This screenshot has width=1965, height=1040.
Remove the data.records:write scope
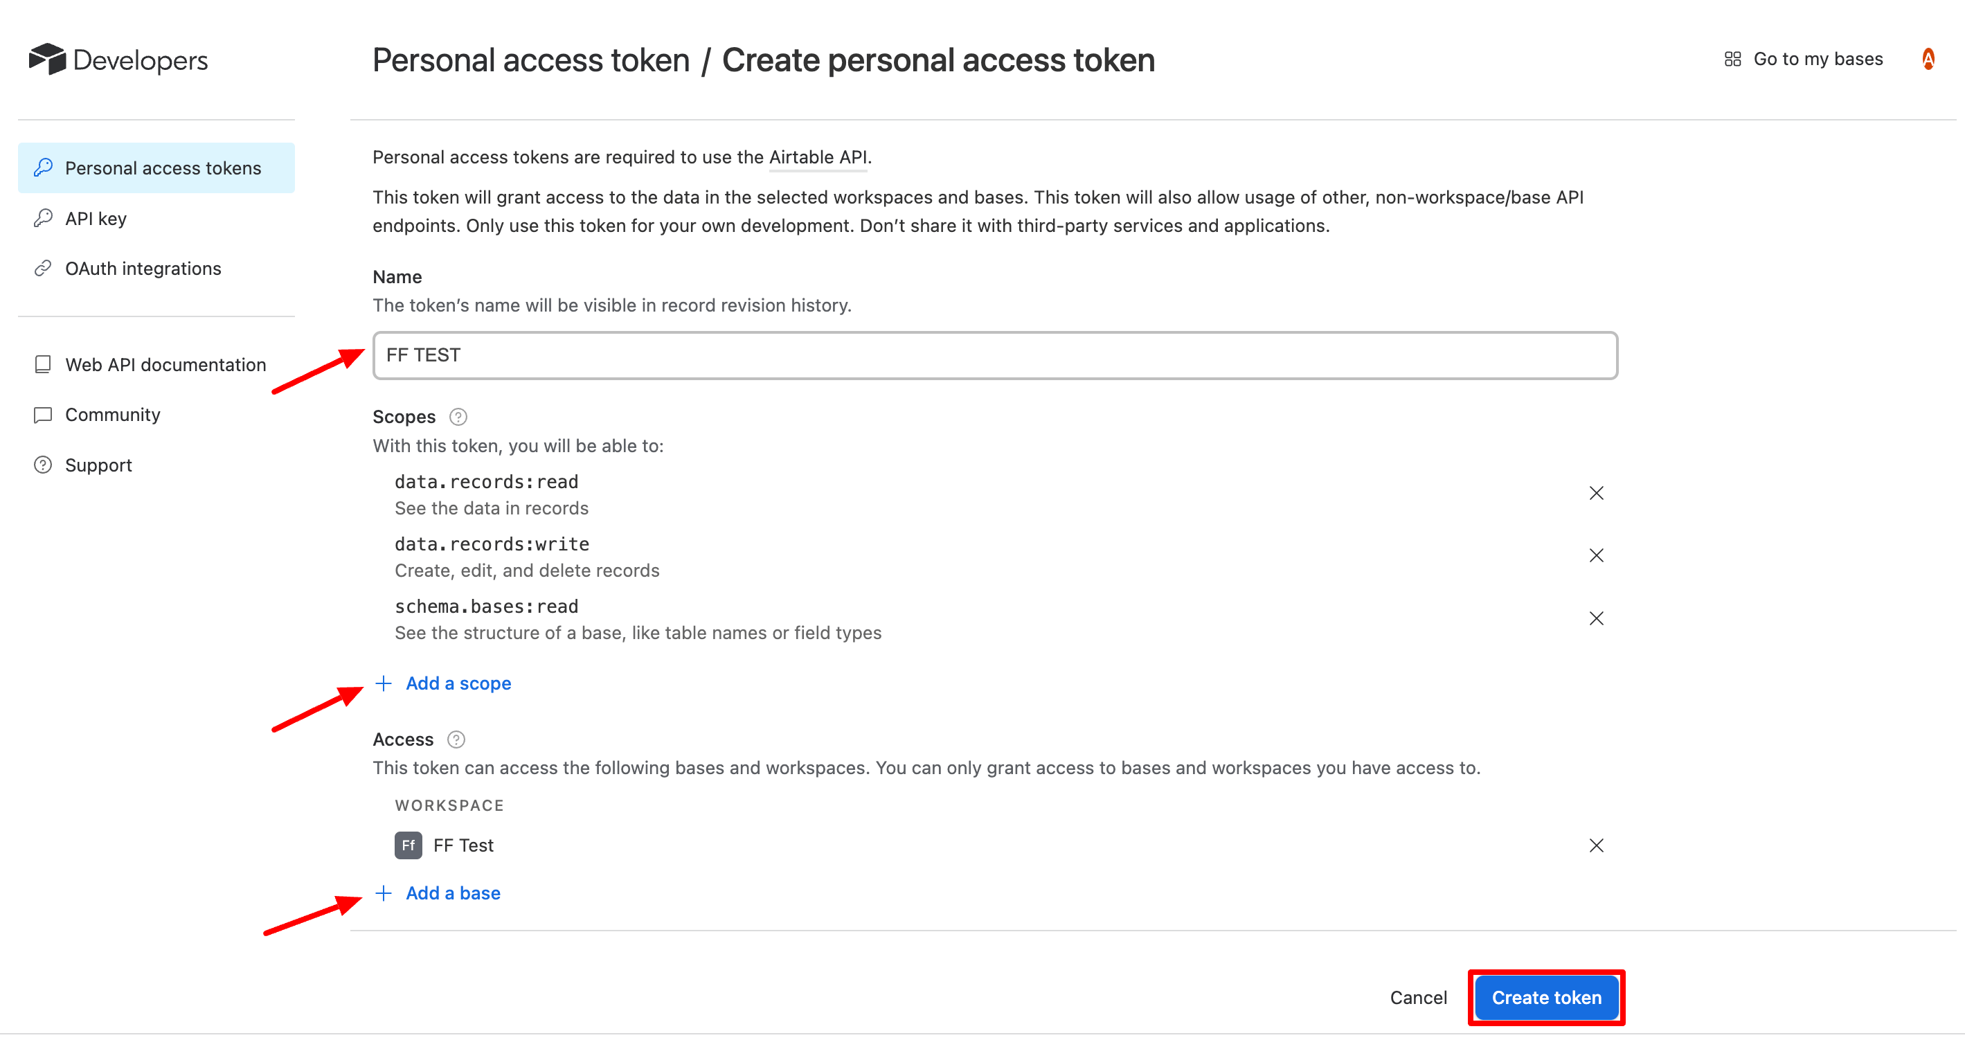coord(1596,555)
